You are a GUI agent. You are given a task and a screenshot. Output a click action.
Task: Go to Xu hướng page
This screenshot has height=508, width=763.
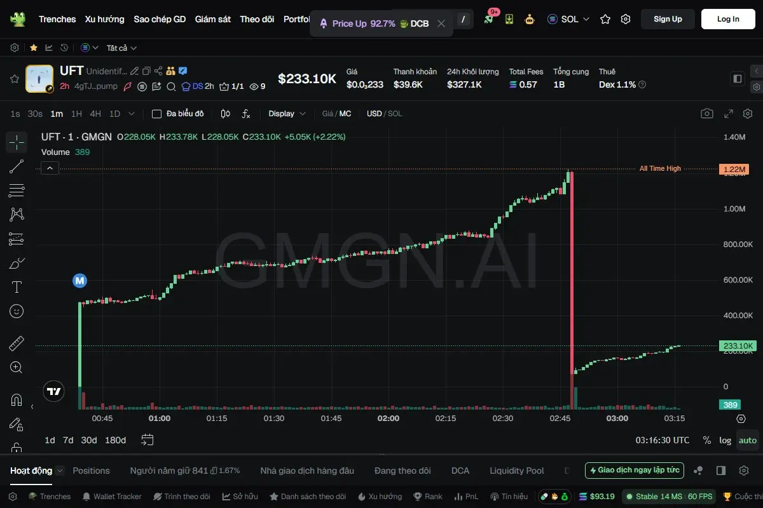point(105,19)
